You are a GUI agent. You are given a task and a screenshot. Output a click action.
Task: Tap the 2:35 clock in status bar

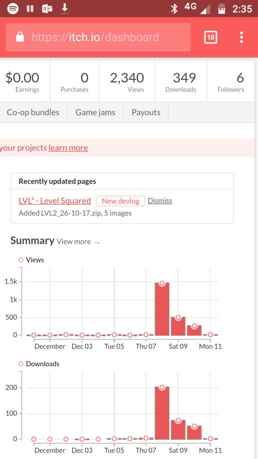pos(242,9)
